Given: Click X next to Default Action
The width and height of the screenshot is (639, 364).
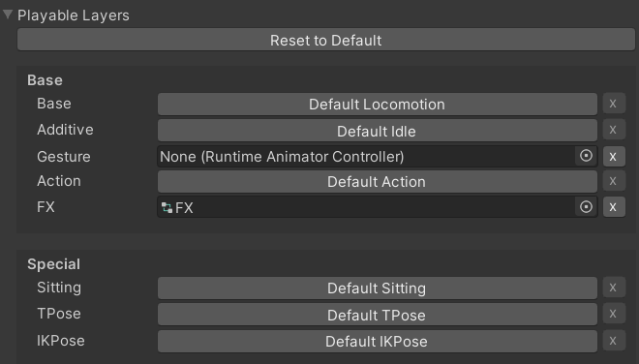Looking at the screenshot, I should [x=614, y=181].
